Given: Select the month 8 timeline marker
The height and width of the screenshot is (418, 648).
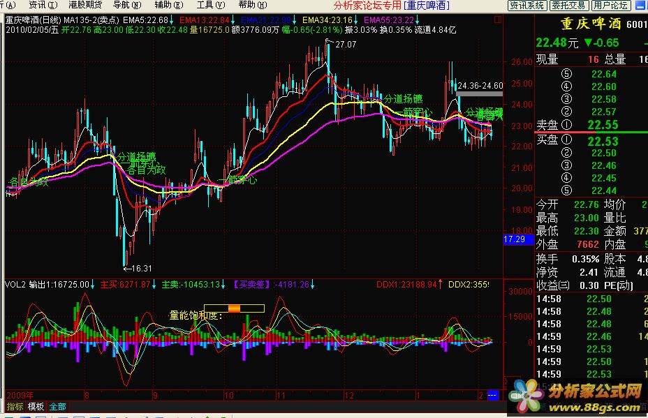Looking at the screenshot, I should click(87, 396).
